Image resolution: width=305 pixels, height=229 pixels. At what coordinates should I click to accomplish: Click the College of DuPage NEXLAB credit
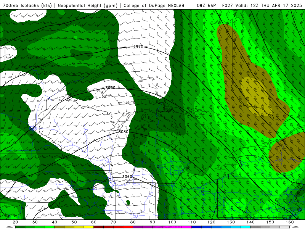[154, 5]
